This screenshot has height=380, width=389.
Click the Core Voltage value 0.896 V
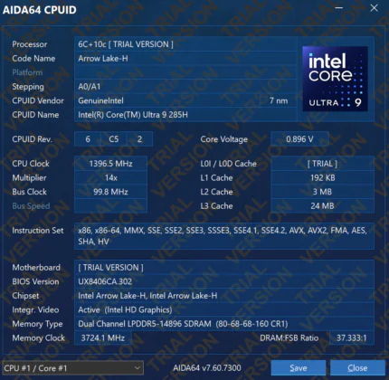(299, 139)
